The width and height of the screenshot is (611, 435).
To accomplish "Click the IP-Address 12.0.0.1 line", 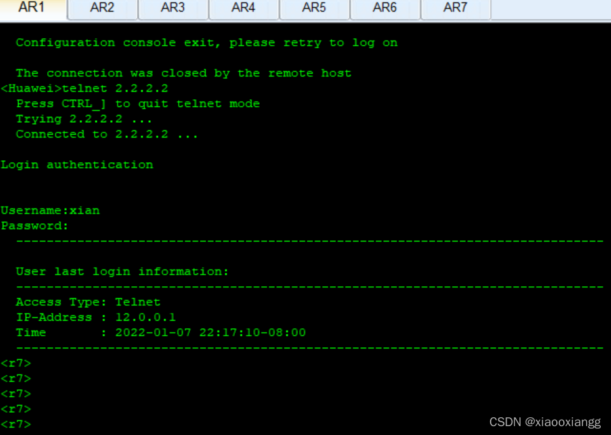I will [x=95, y=317].
